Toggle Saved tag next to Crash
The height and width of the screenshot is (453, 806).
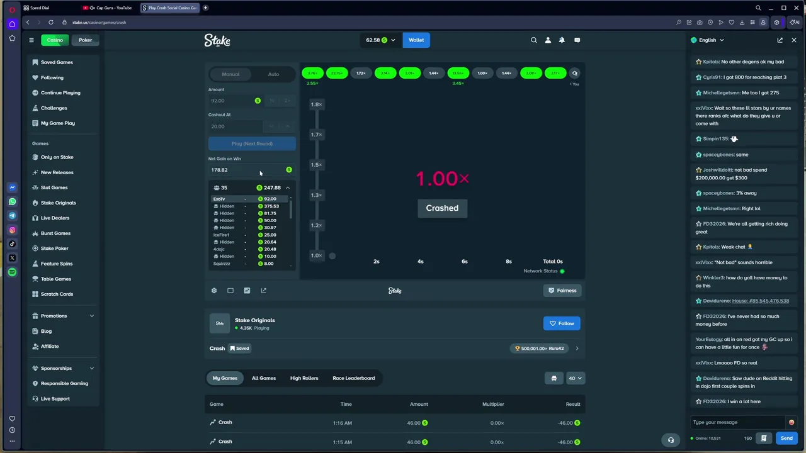click(x=239, y=348)
